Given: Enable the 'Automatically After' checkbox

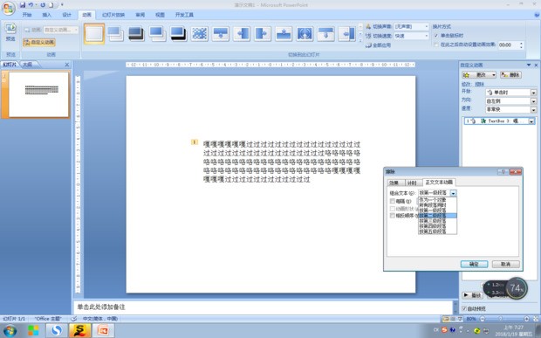Looking at the screenshot, I should click(x=436, y=45).
